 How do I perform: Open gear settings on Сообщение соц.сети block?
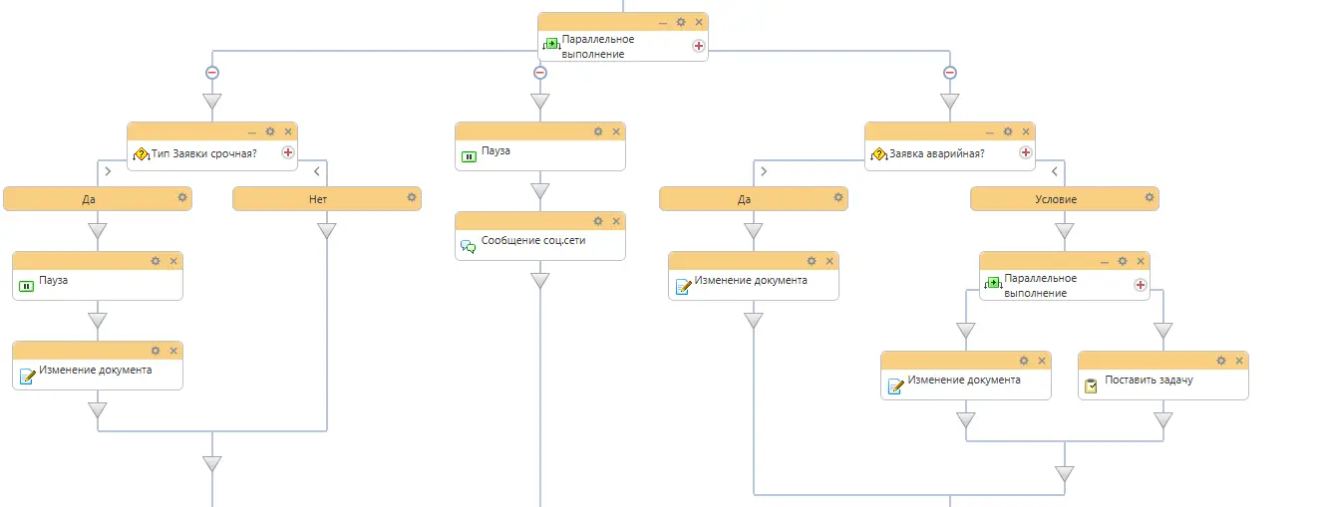(598, 221)
